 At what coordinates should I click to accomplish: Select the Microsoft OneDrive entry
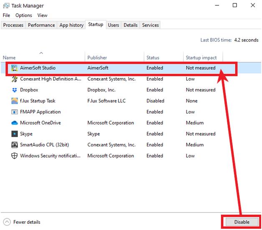40,123
